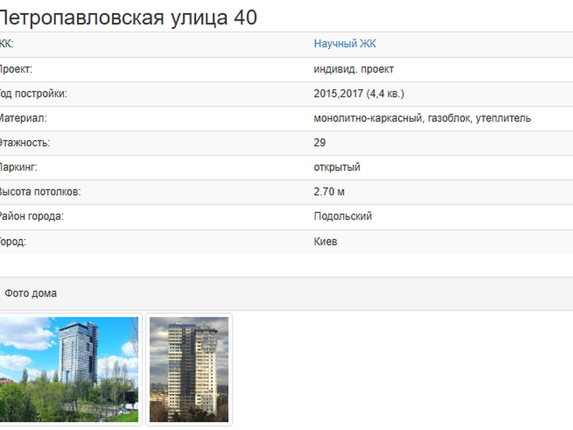This screenshot has width=573, height=430.
Task: Open the cloudy-sky tower photo thumbnail
Action: (189, 369)
